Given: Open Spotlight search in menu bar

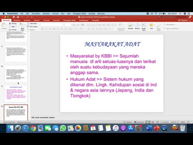Looking at the screenshot, I should coord(180,14).
